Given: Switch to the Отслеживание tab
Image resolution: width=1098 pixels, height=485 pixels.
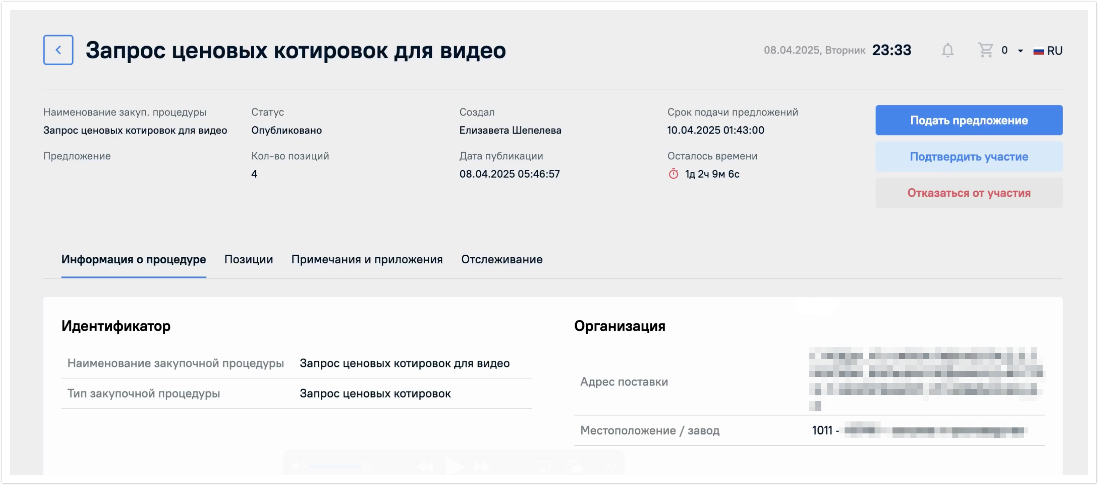Looking at the screenshot, I should [502, 259].
